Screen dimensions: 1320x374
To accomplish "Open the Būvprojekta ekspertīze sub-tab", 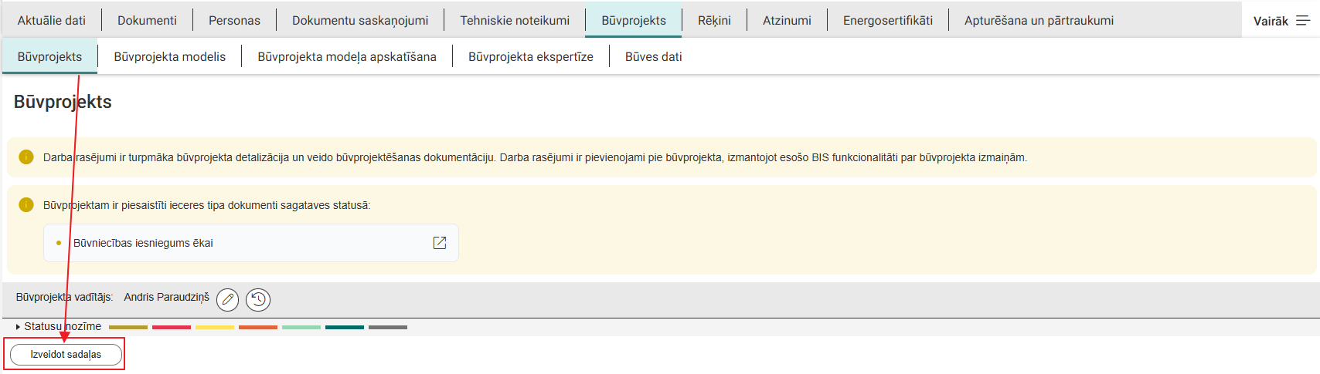I will [530, 56].
